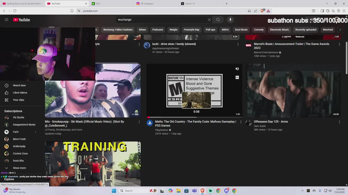Clear the search query with the X
This screenshot has width=348, height=195.
[209, 20]
